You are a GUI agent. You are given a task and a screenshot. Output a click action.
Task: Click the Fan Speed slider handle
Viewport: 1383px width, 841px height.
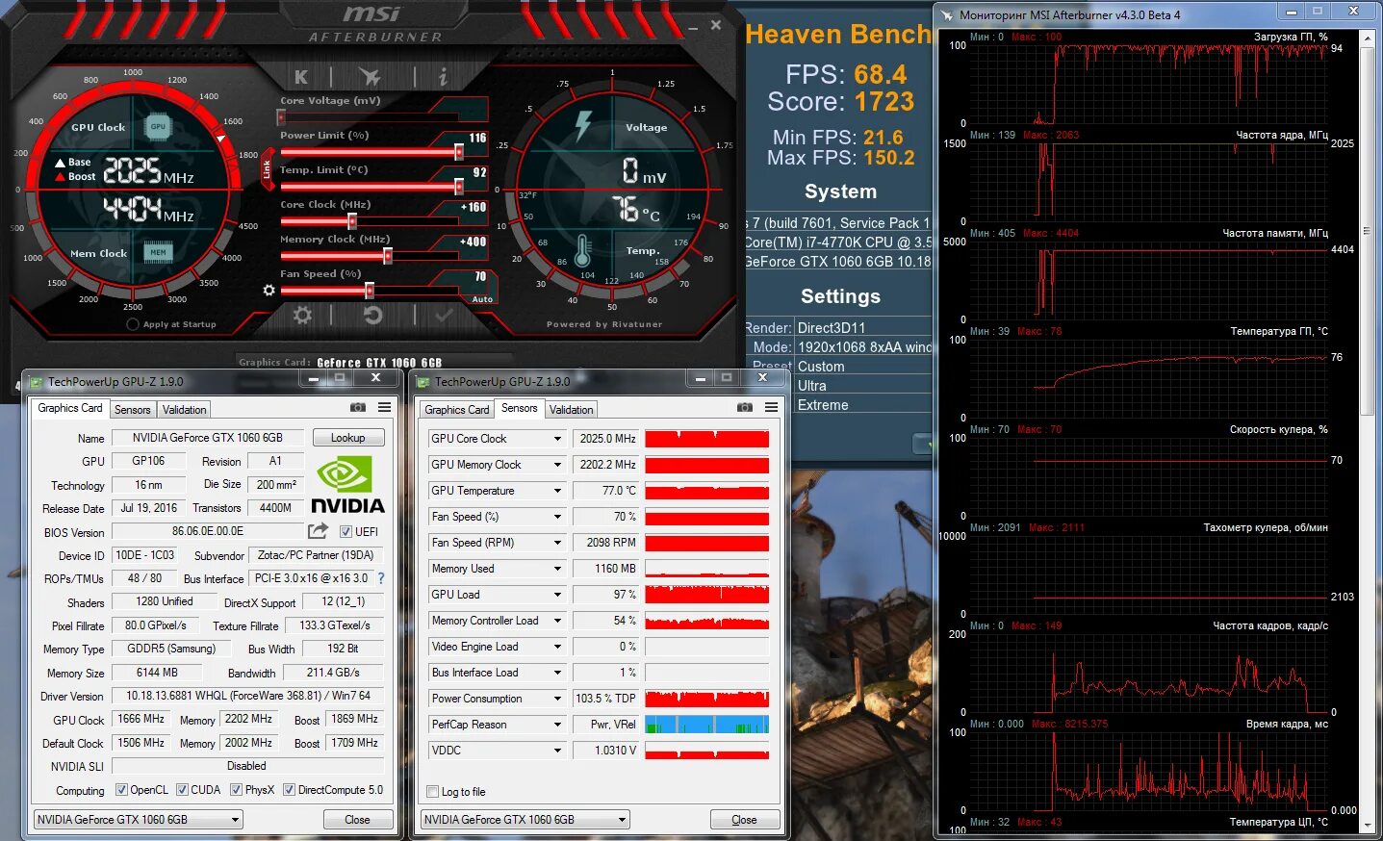tap(370, 291)
